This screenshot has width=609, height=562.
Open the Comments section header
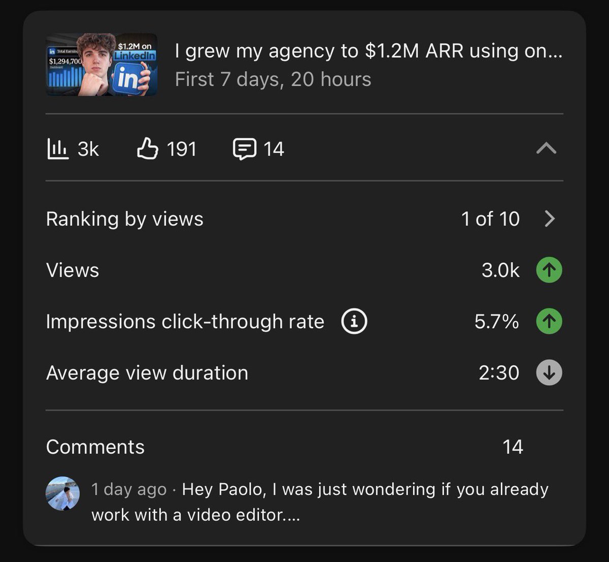(x=95, y=447)
